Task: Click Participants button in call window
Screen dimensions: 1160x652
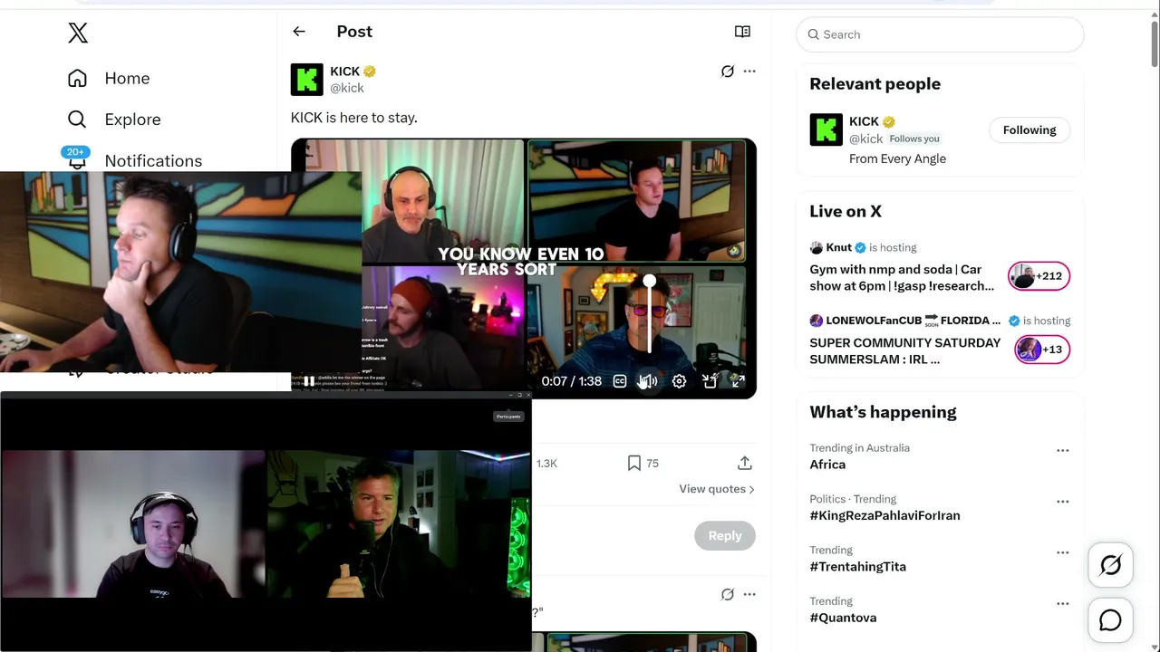Action: pyautogui.click(x=508, y=417)
